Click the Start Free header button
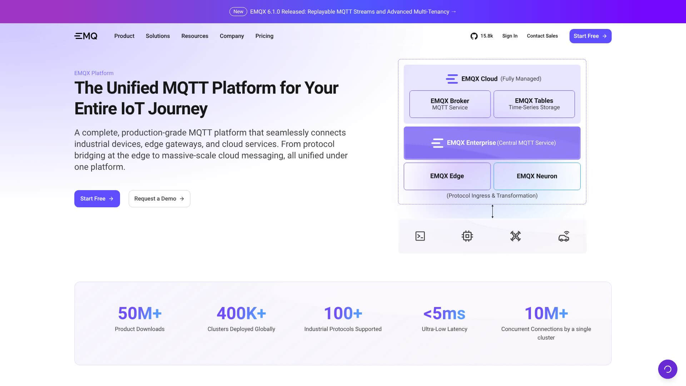686x386 pixels. 590,36
